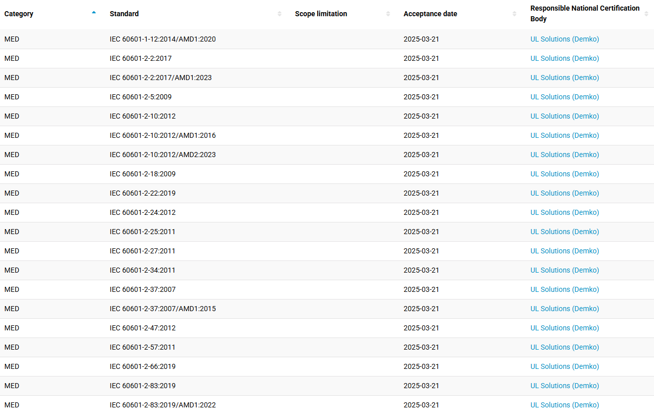
Task: Follow UL Solutions link for IEC 60601-2-83:2019/AMD1:2022
Action: click(x=565, y=405)
